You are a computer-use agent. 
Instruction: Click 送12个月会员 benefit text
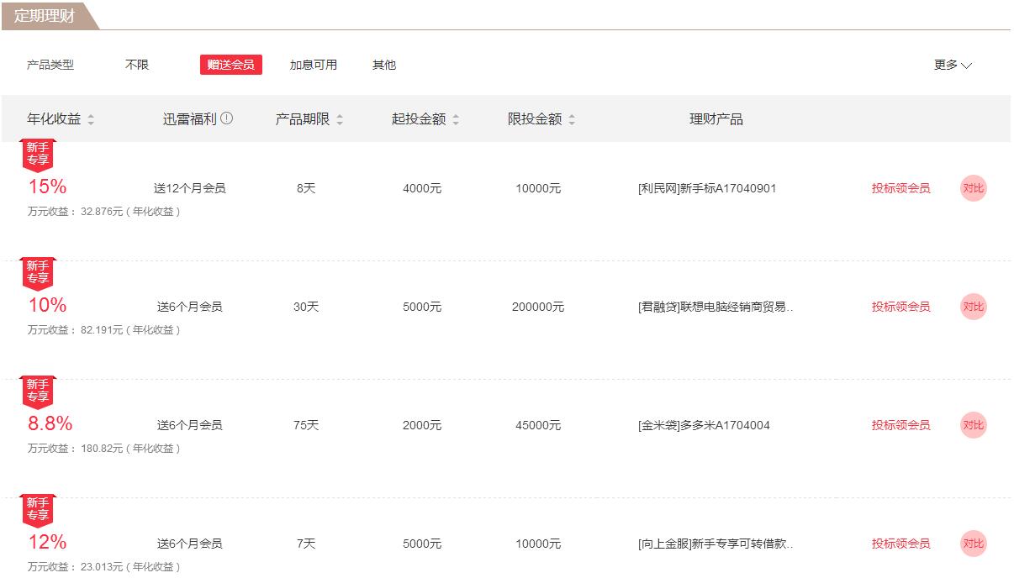click(189, 188)
